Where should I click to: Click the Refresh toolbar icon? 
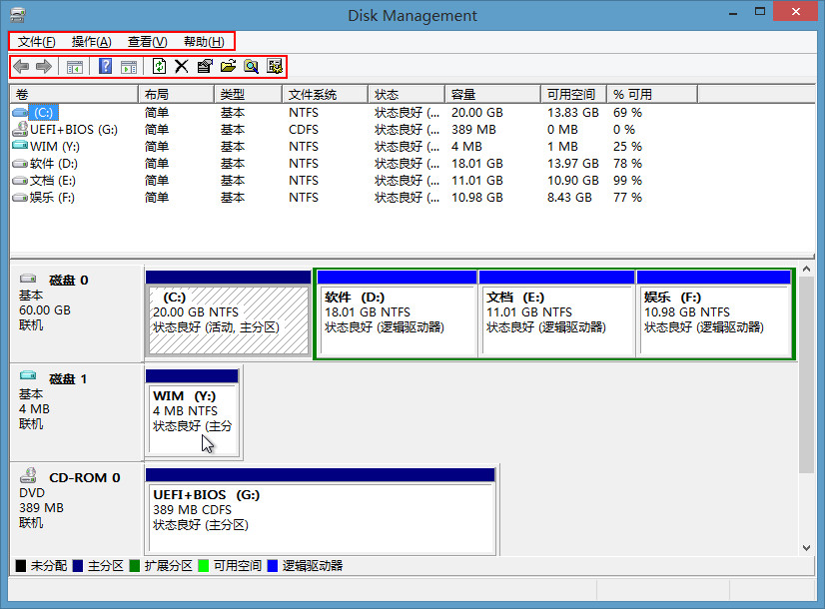click(x=159, y=67)
